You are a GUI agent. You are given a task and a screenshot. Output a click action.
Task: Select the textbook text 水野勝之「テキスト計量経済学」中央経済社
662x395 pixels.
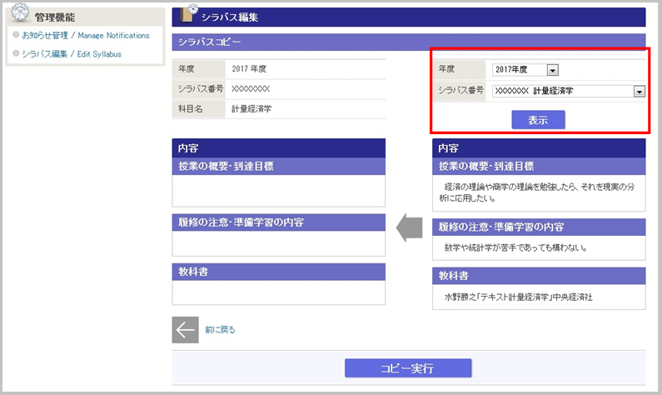(519, 297)
